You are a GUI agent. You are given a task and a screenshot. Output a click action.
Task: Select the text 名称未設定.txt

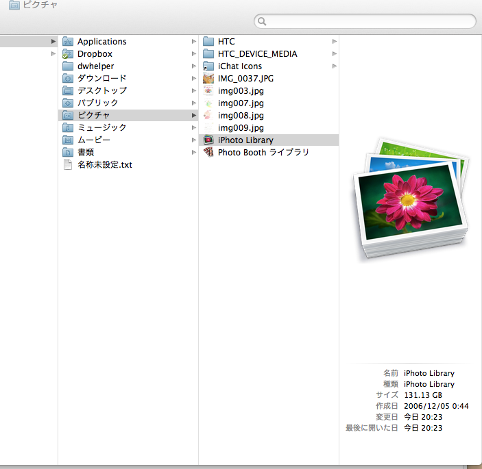105,165
